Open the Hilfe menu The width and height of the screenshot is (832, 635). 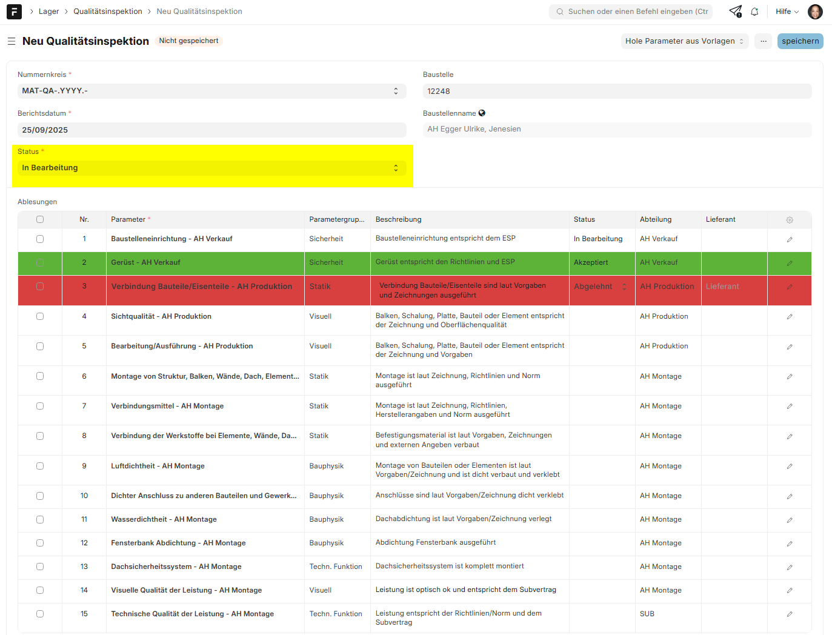pos(787,12)
